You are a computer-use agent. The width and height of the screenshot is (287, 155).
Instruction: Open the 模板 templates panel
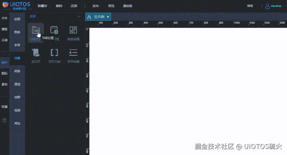click(x=4, y=29)
